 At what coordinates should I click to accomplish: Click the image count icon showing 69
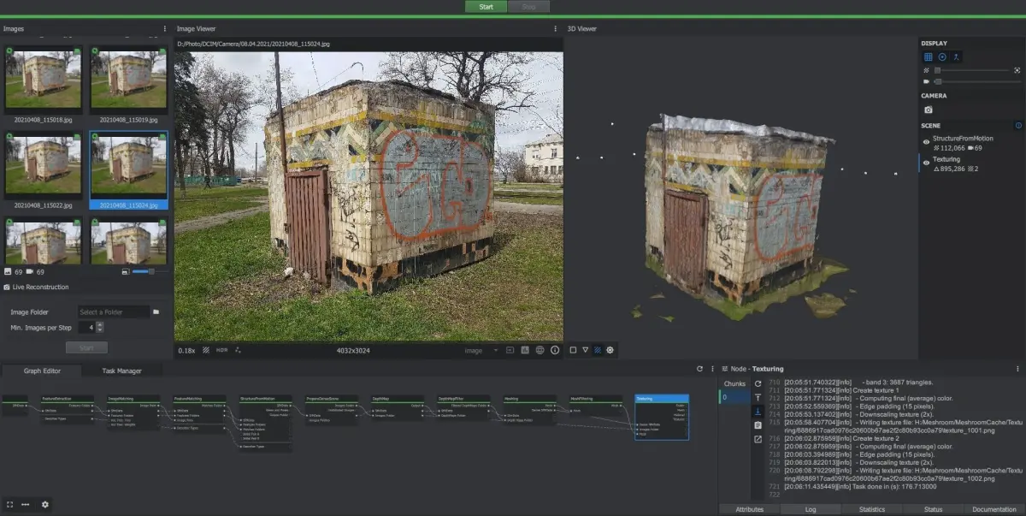[x=9, y=271]
